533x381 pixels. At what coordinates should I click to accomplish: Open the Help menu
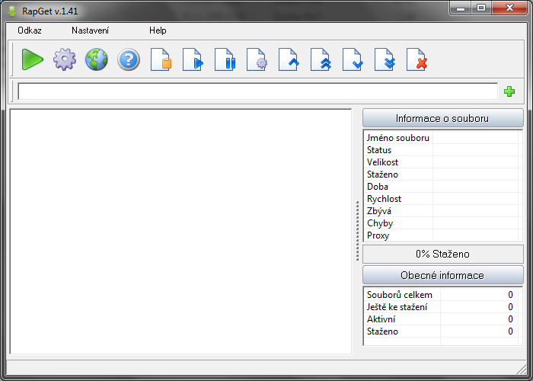pos(158,30)
